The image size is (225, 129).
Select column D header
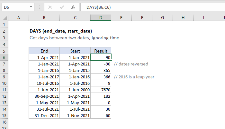101,18
